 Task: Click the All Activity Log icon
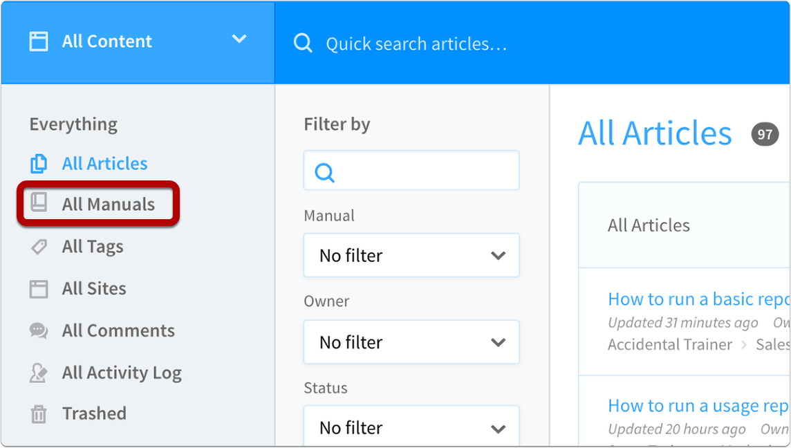(x=39, y=373)
